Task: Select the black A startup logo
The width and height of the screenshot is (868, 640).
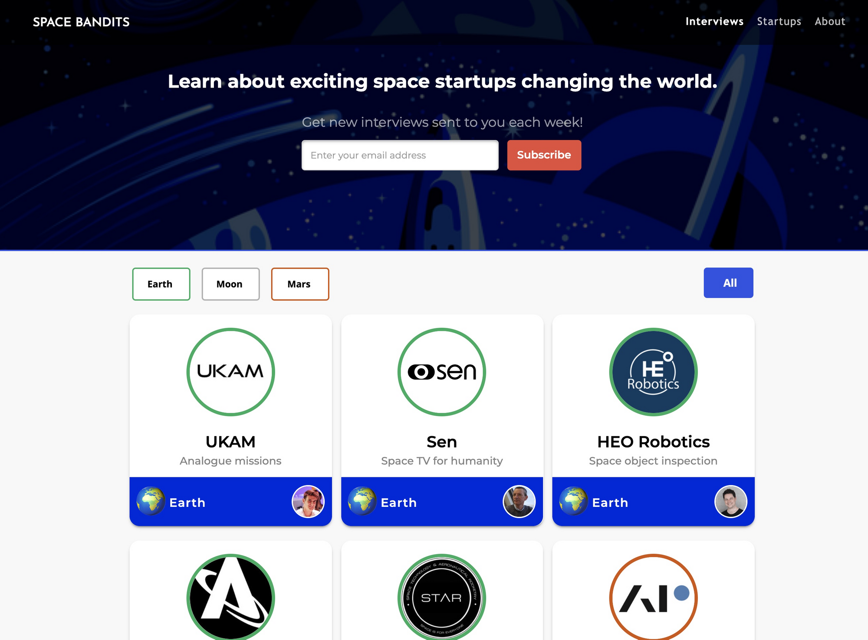Action: pyautogui.click(x=230, y=597)
